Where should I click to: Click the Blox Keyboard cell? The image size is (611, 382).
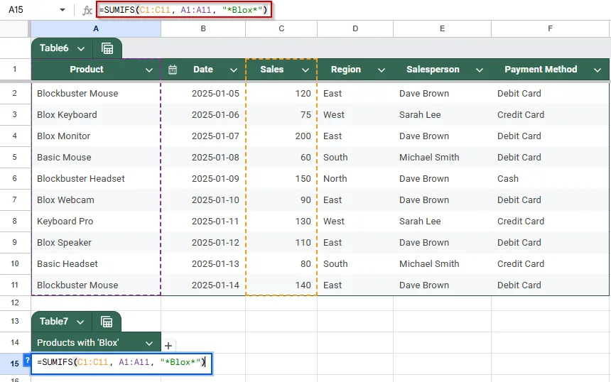96,115
